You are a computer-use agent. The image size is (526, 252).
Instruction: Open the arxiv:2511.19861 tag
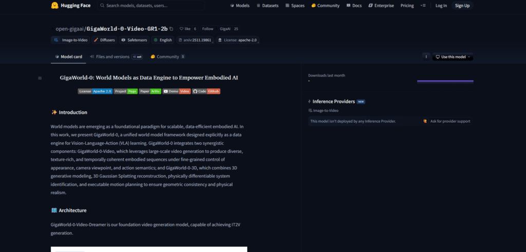coord(195,40)
